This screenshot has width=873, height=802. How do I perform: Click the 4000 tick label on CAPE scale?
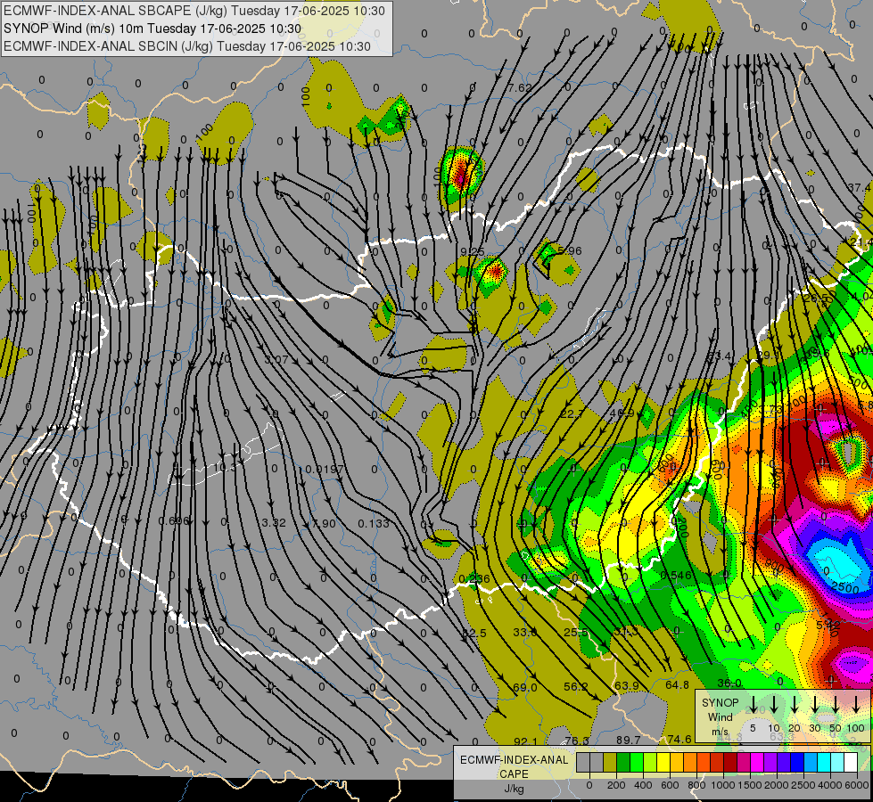click(x=830, y=785)
